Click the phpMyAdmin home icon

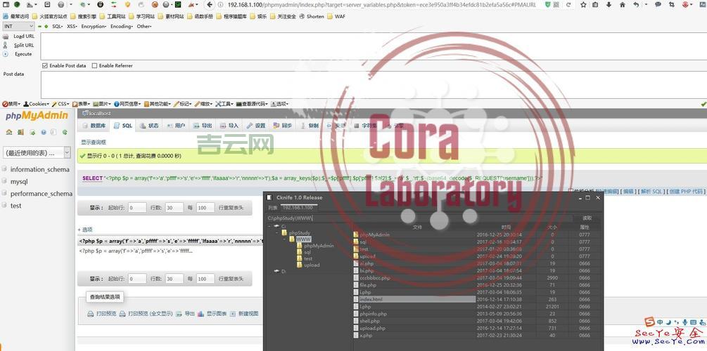point(10,132)
